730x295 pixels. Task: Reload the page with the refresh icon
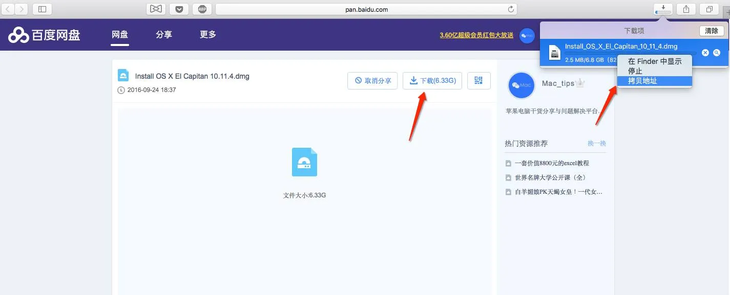pyautogui.click(x=511, y=9)
